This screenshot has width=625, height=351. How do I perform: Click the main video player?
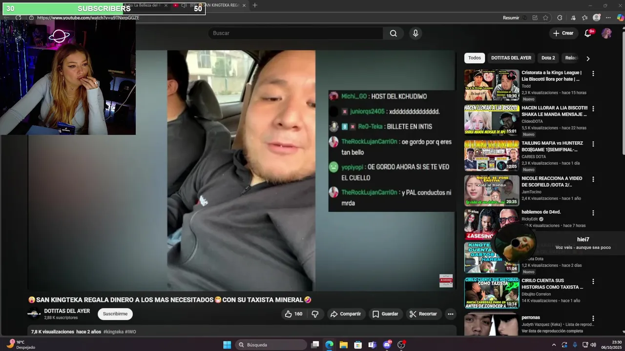242,171
